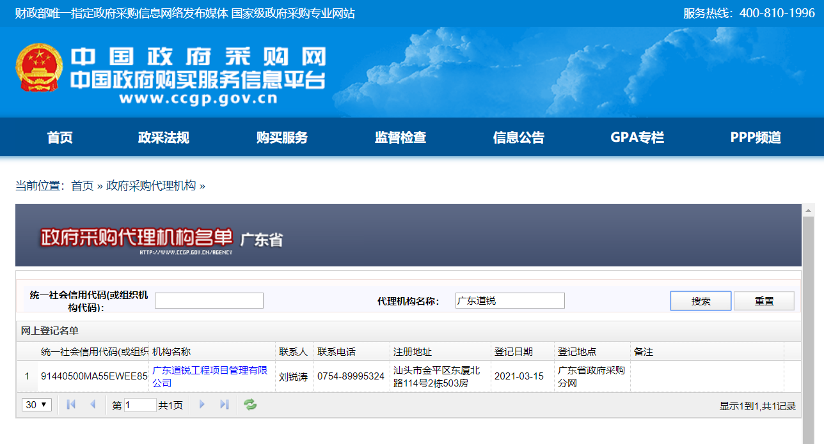Open 监督检查 in the navigation bar
Image resolution: width=824 pixels, height=444 pixels.
pyautogui.click(x=400, y=137)
